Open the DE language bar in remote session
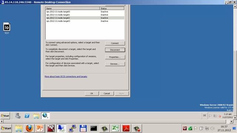 pos(204,116)
